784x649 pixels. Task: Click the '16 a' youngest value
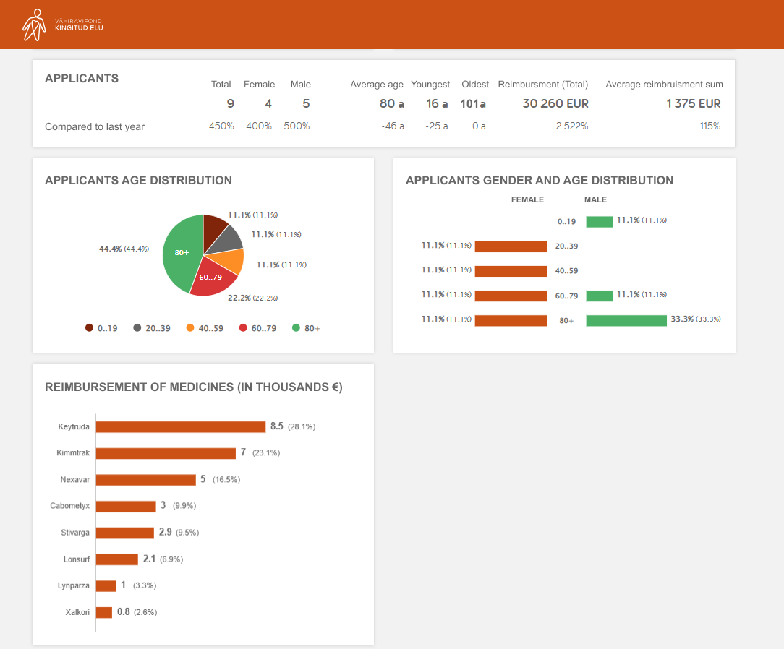[437, 103]
